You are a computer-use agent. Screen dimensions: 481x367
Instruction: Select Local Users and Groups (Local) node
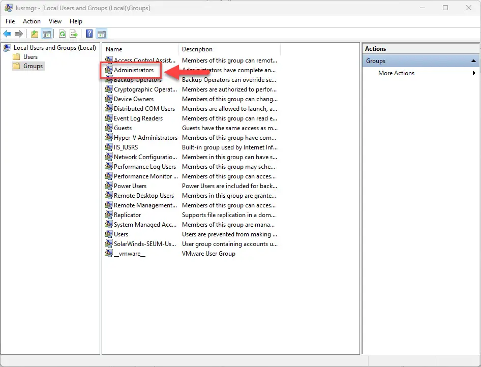click(x=54, y=48)
